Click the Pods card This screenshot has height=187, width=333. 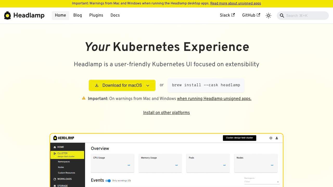click(208, 163)
